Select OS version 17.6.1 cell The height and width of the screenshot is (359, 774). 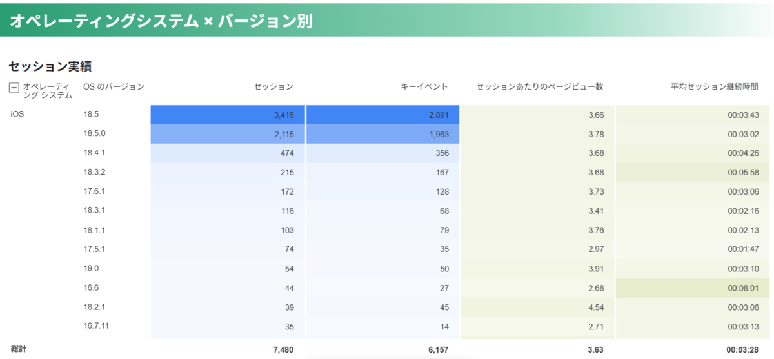point(94,191)
